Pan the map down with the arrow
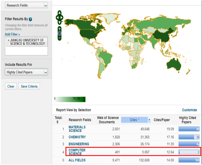This screenshot has width=202, height=165. [59, 22]
